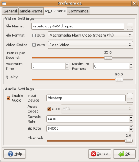Viewport: 139px width, 162px height.
Task: Open the Commands tab
Action: point(78,11)
